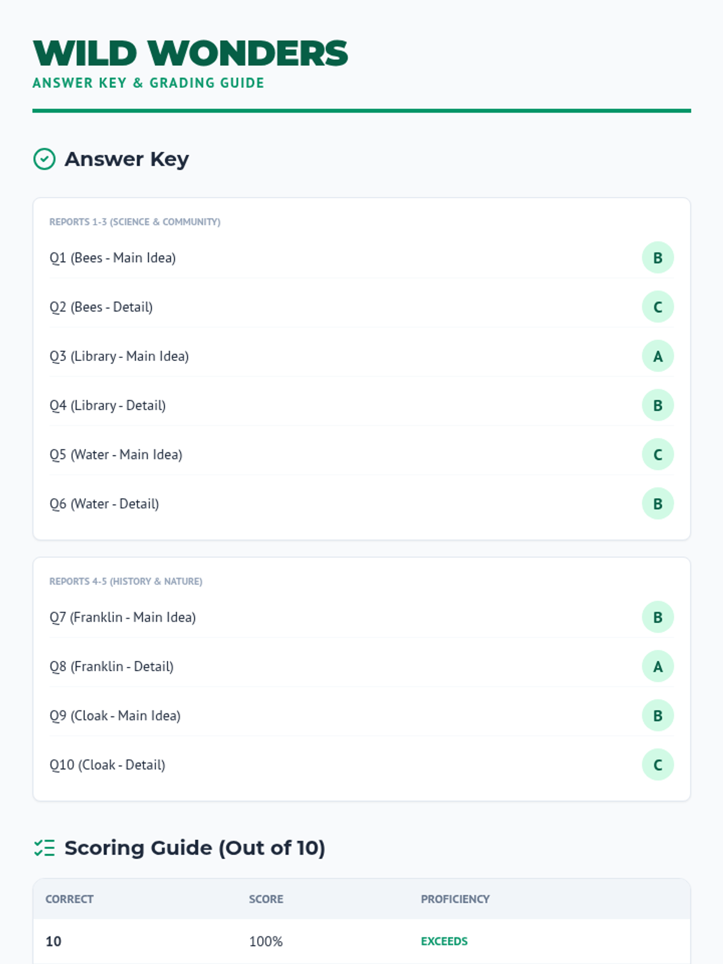Click the EXCEEDS proficiency label
The width and height of the screenshot is (723, 964).
(444, 941)
